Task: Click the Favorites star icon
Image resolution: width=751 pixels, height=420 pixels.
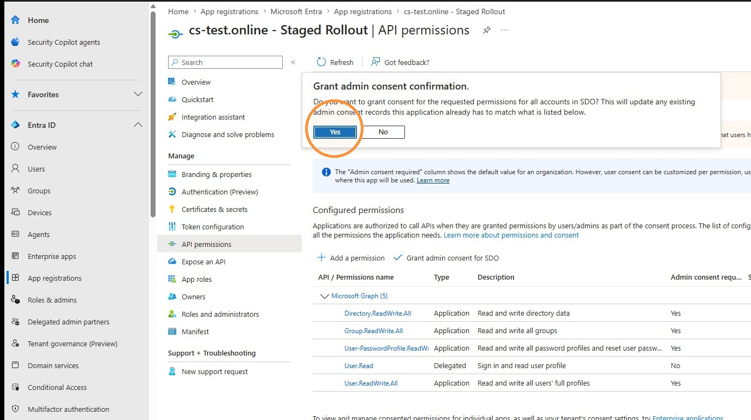Action: tap(15, 94)
